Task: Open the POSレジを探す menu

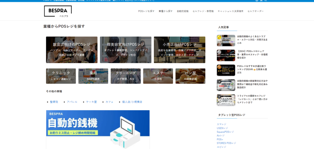Action: (146, 11)
